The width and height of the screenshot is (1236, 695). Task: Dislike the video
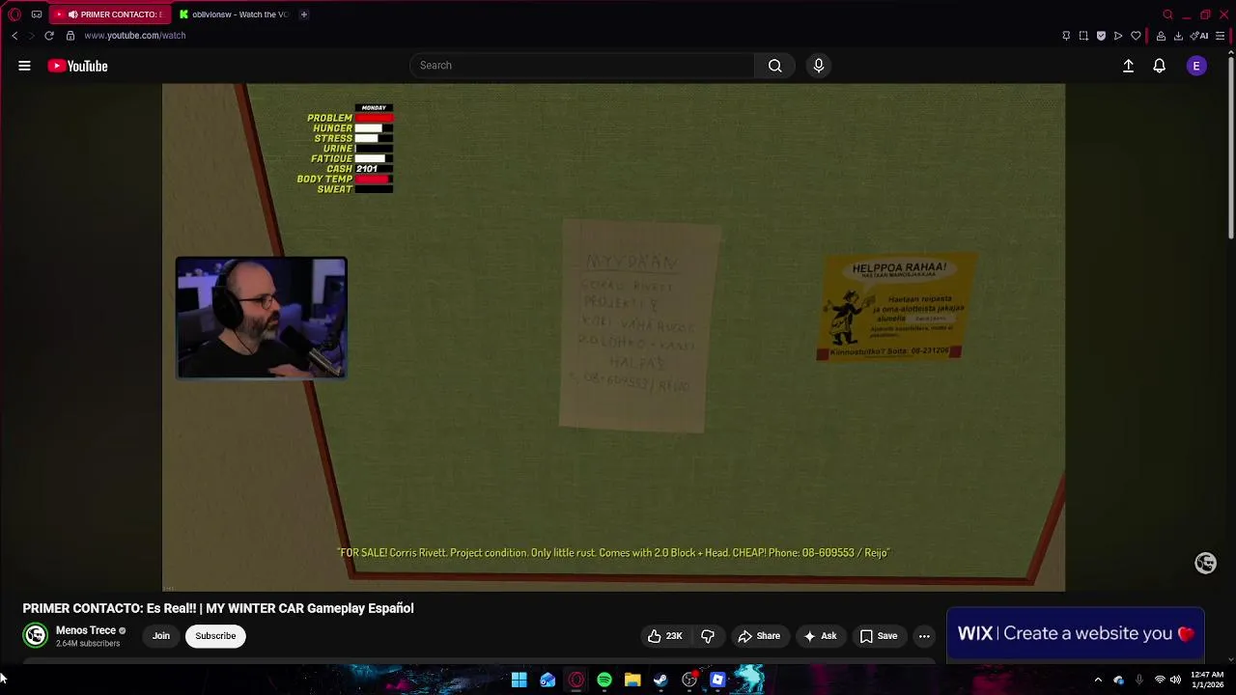[x=708, y=636]
